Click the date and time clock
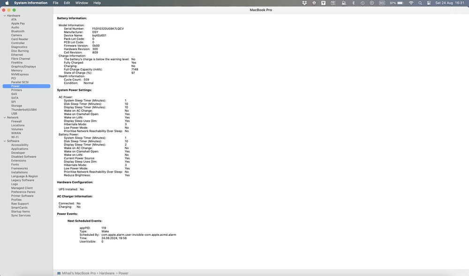This screenshot has width=469, height=276. click(x=450, y=3)
